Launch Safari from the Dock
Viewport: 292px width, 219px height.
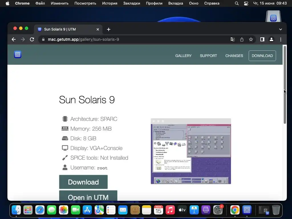(40, 210)
